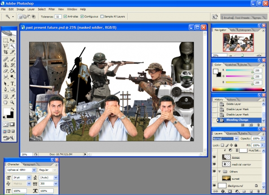Select the Path Selection tool
This screenshot has height=195, width=269.
point(6,84)
